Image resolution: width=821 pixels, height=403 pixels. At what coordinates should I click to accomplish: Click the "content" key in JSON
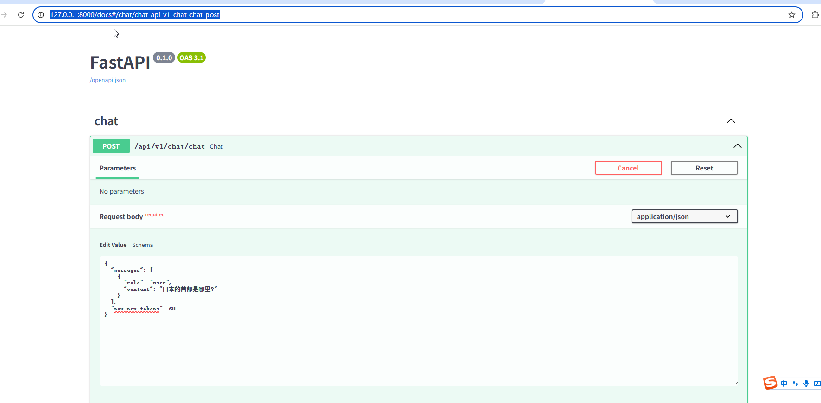tap(139, 289)
